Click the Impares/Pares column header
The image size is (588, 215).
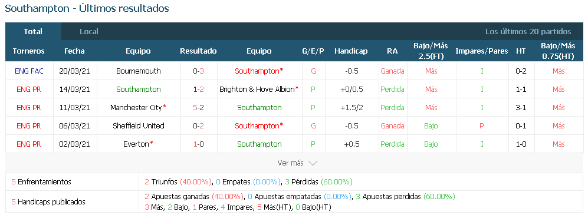[x=481, y=51]
